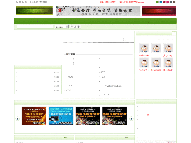191x143 pixels.
Task: Click >>> more link in bottom-left panel
Action: 65,138
